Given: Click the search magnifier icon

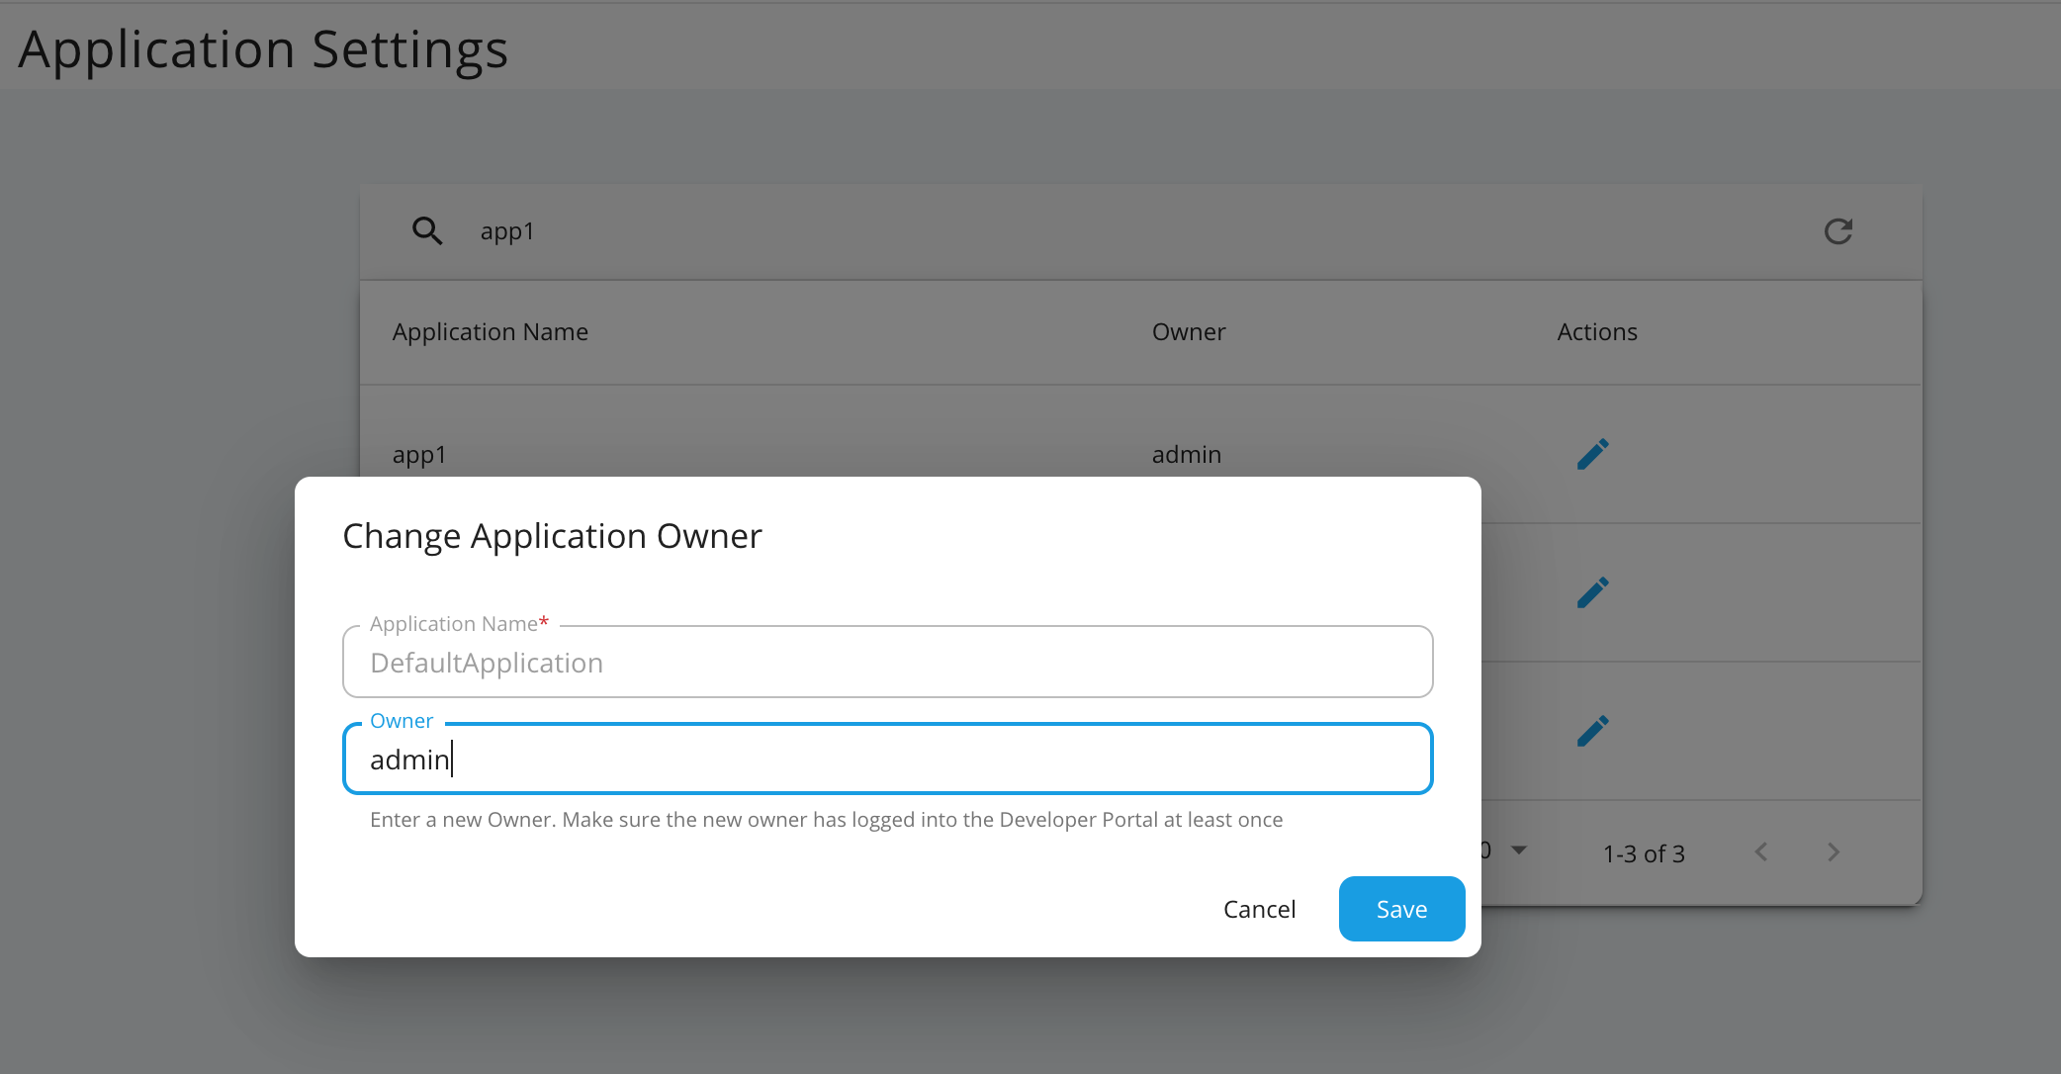Looking at the screenshot, I should (427, 230).
